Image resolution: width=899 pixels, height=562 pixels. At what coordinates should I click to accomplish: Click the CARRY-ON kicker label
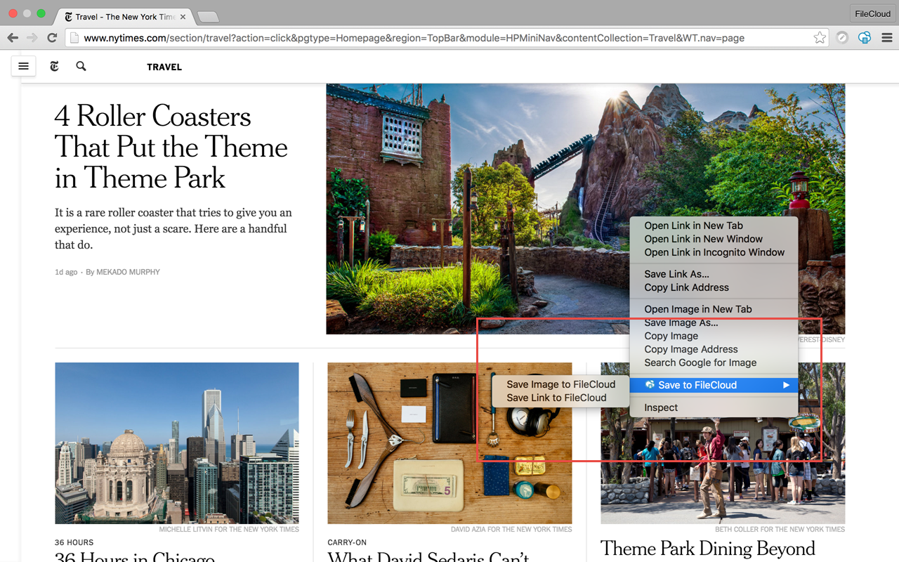point(348,542)
